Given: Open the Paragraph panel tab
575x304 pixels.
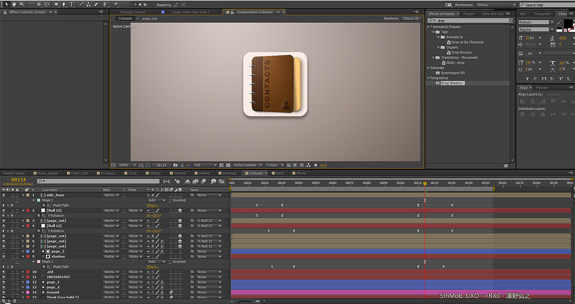Looking at the screenshot, I should tap(542, 14).
